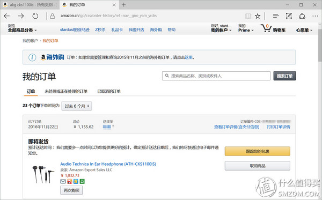
Task: Close the 我的订单 tab
Action: coord(114,5)
